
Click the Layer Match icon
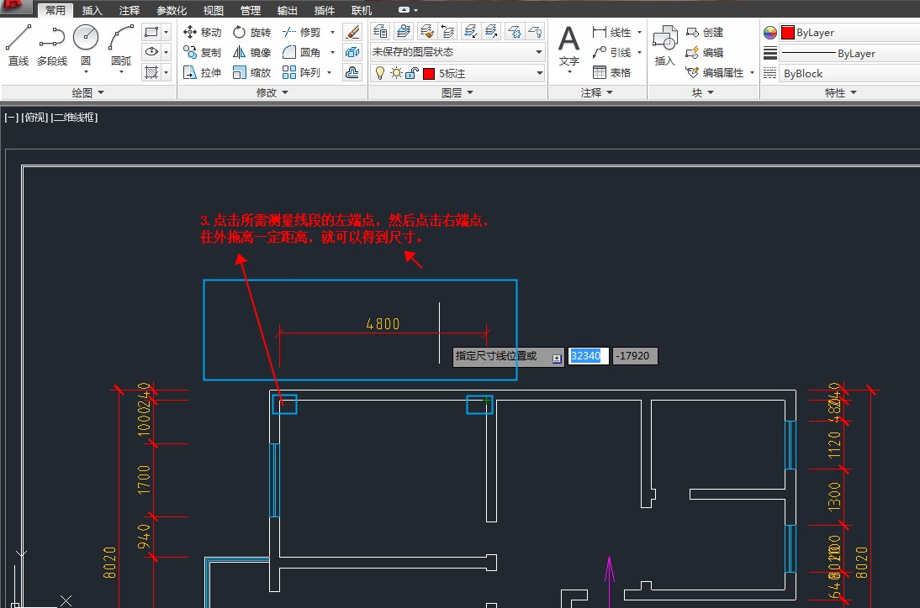pos(426,31)
